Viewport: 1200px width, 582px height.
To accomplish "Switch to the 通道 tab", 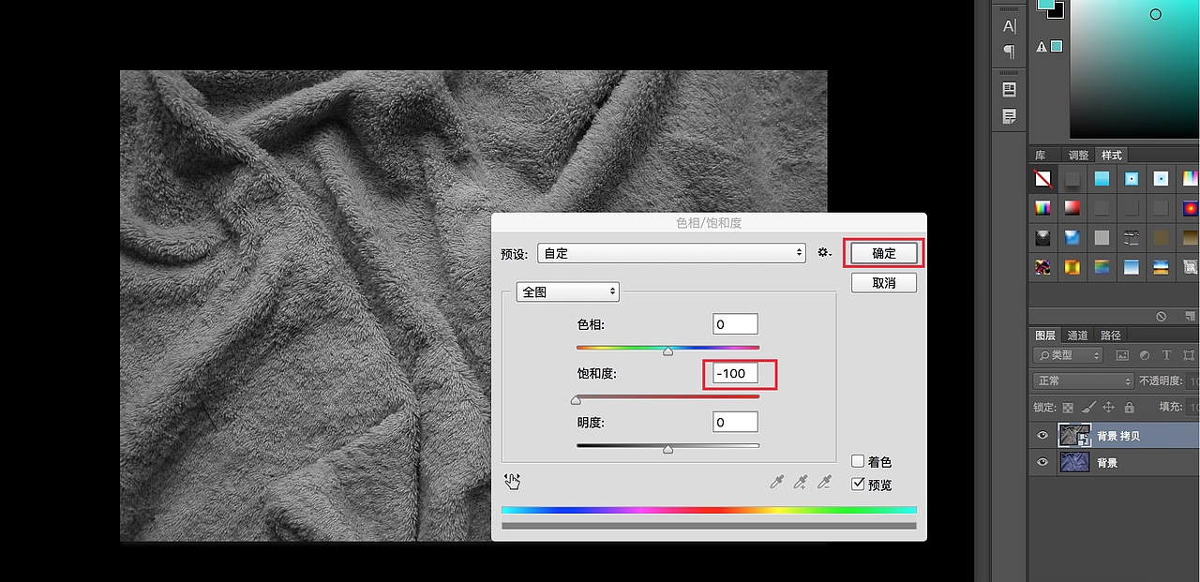I will pyautogui.click(x=1078, y=335).
